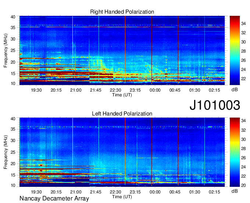Click "01:30" time tick on Left Handed plot
Screen dimensions: 250x203
pyautogui.click(x=195, y=192)
